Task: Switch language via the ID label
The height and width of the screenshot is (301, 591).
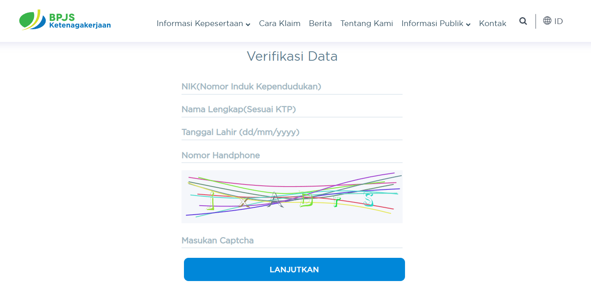Action: click(x=558, y=21)
